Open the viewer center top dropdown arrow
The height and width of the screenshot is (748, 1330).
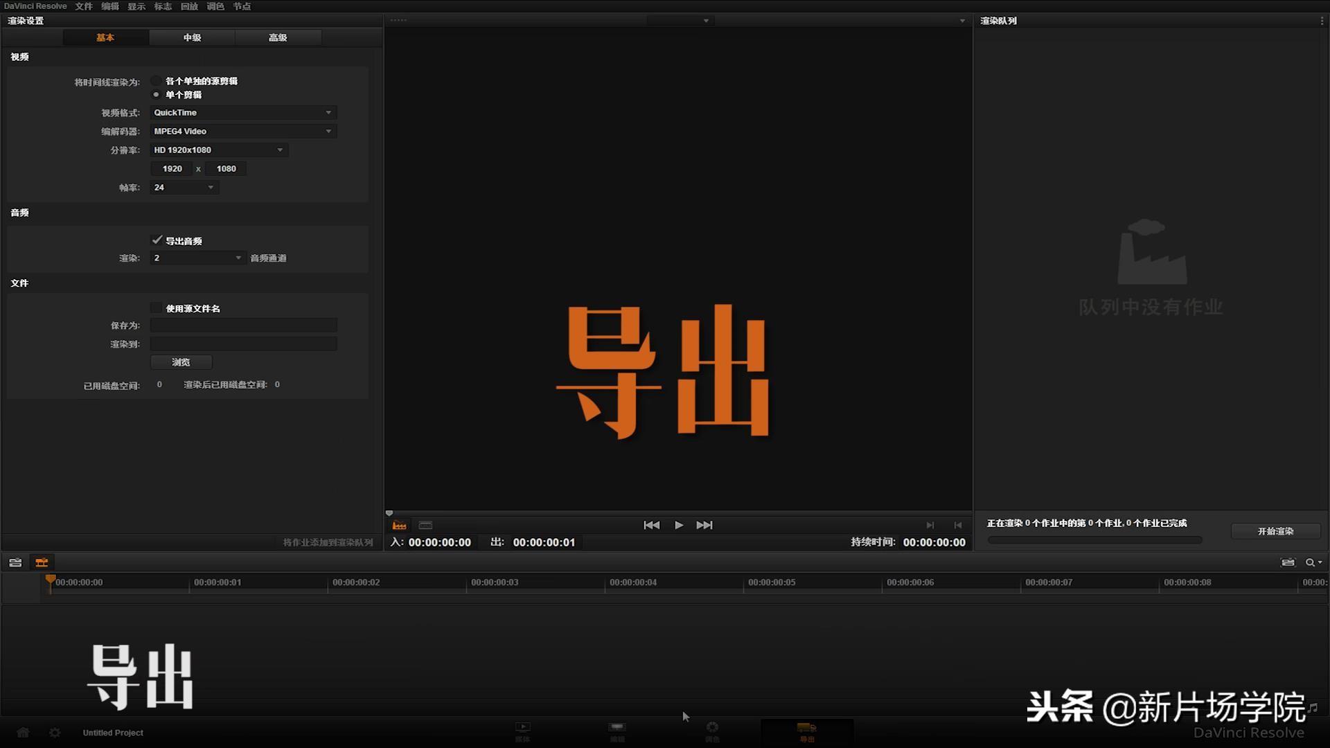706,21
